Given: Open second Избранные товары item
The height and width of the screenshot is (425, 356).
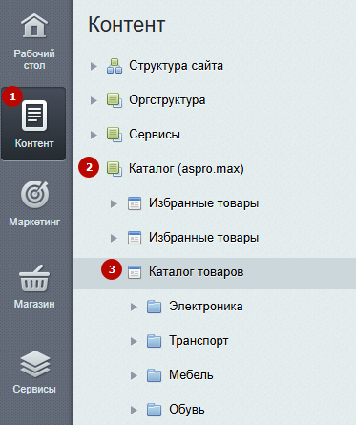Looking at the screenshot, I should point(203,238).
